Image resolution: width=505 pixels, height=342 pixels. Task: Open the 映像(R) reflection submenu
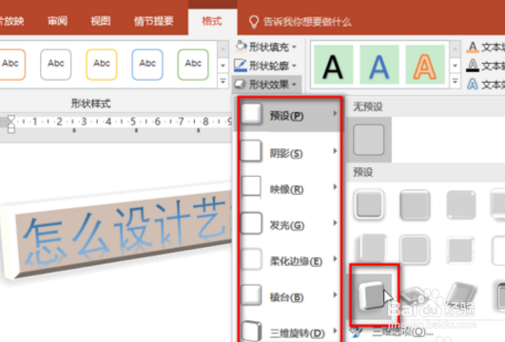coord(290,188)
